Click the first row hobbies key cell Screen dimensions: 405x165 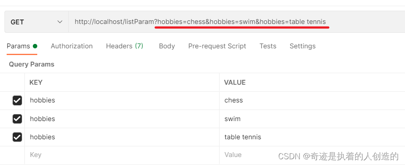tap(122, 100)
